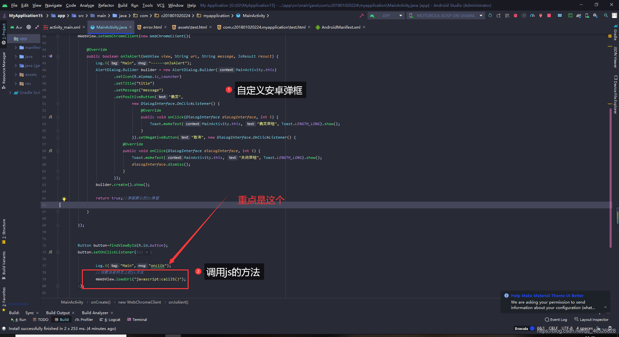Click the onCreate() breadcrumb

pyautogui.click(x=101, y=302)
